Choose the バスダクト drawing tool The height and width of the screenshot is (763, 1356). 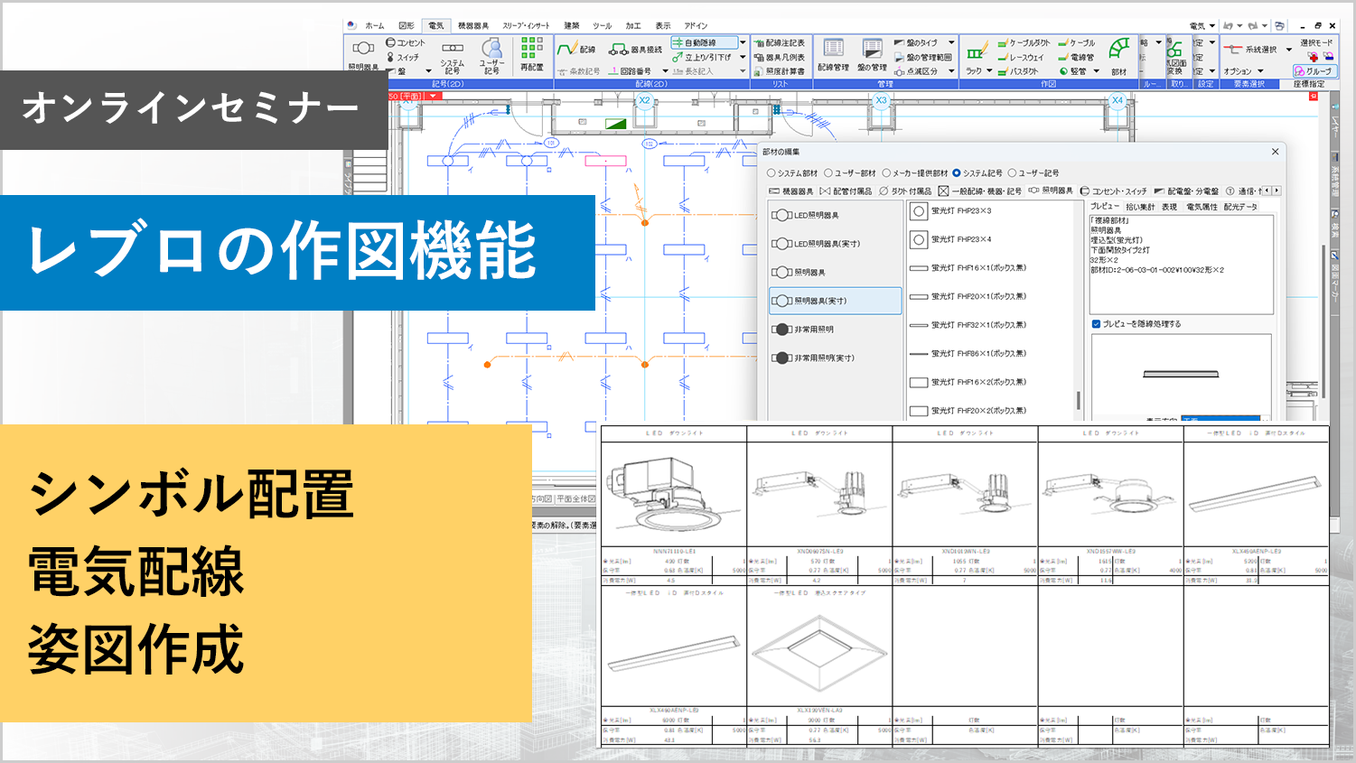coord(1018,71)
